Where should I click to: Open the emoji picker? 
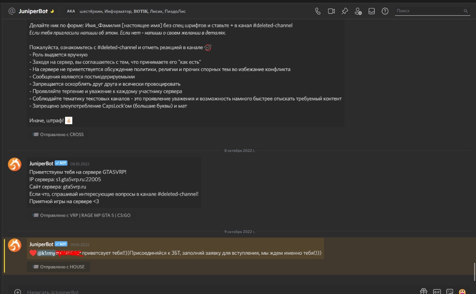coord(462,292)
